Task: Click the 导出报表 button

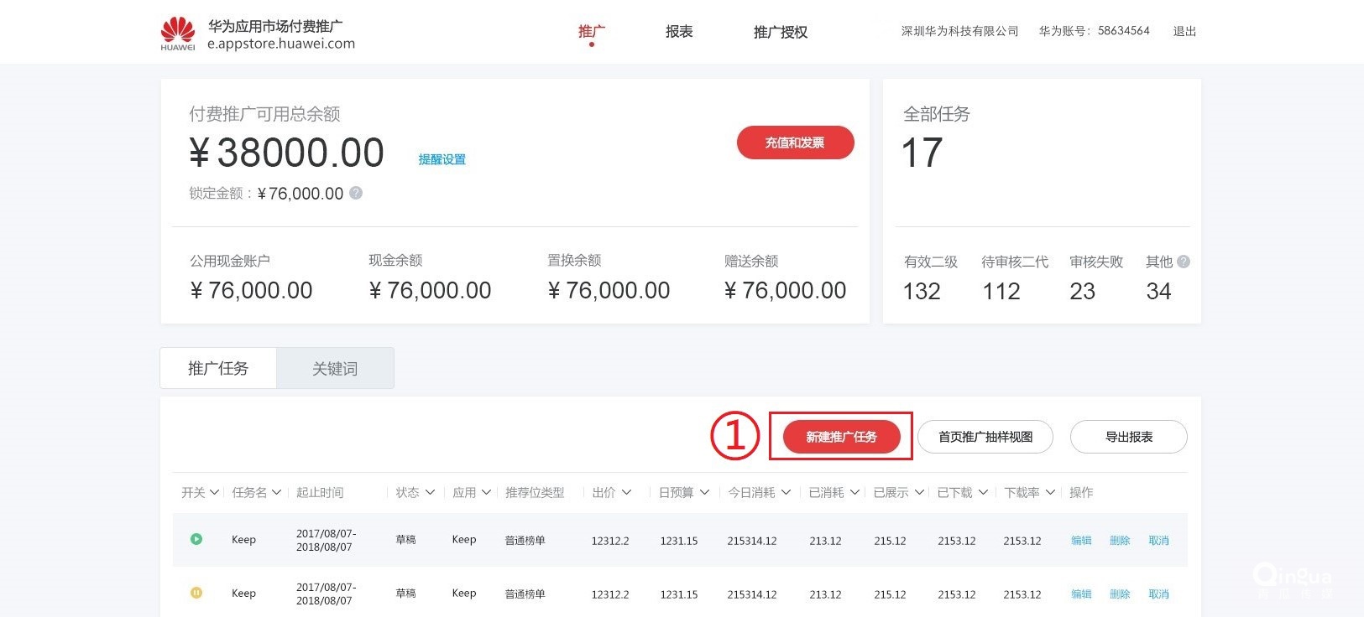Action: (1129, 437)
